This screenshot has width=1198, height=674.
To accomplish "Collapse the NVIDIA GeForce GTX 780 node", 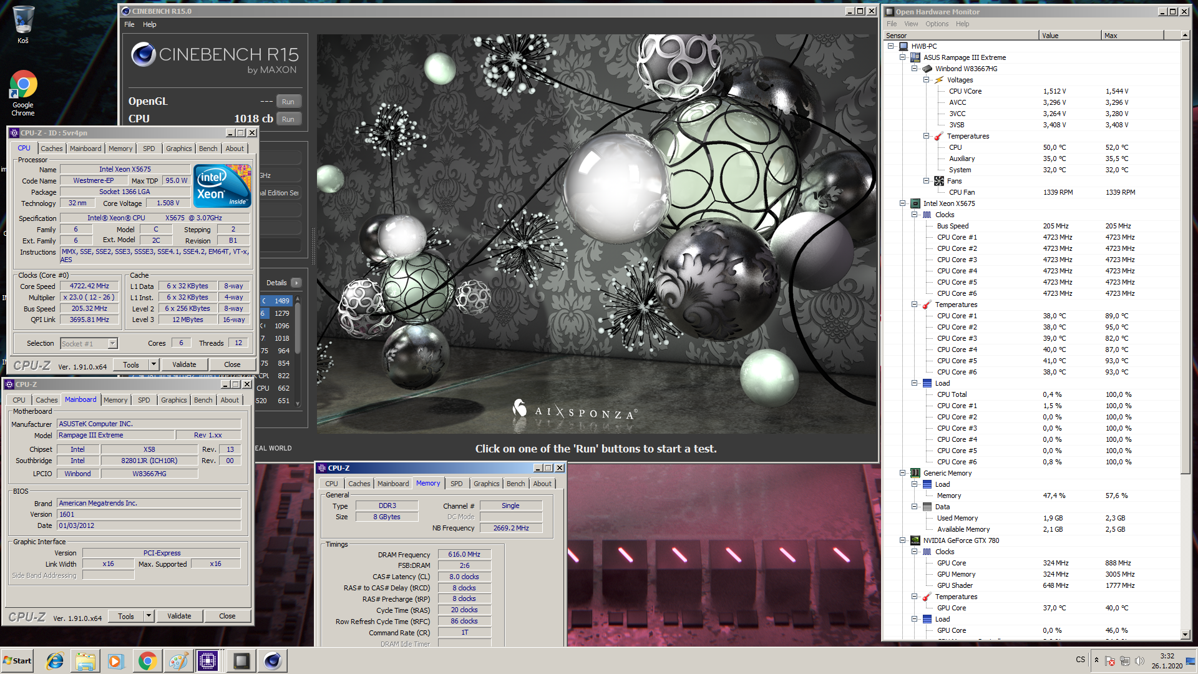I will click(x=902, y=540).
